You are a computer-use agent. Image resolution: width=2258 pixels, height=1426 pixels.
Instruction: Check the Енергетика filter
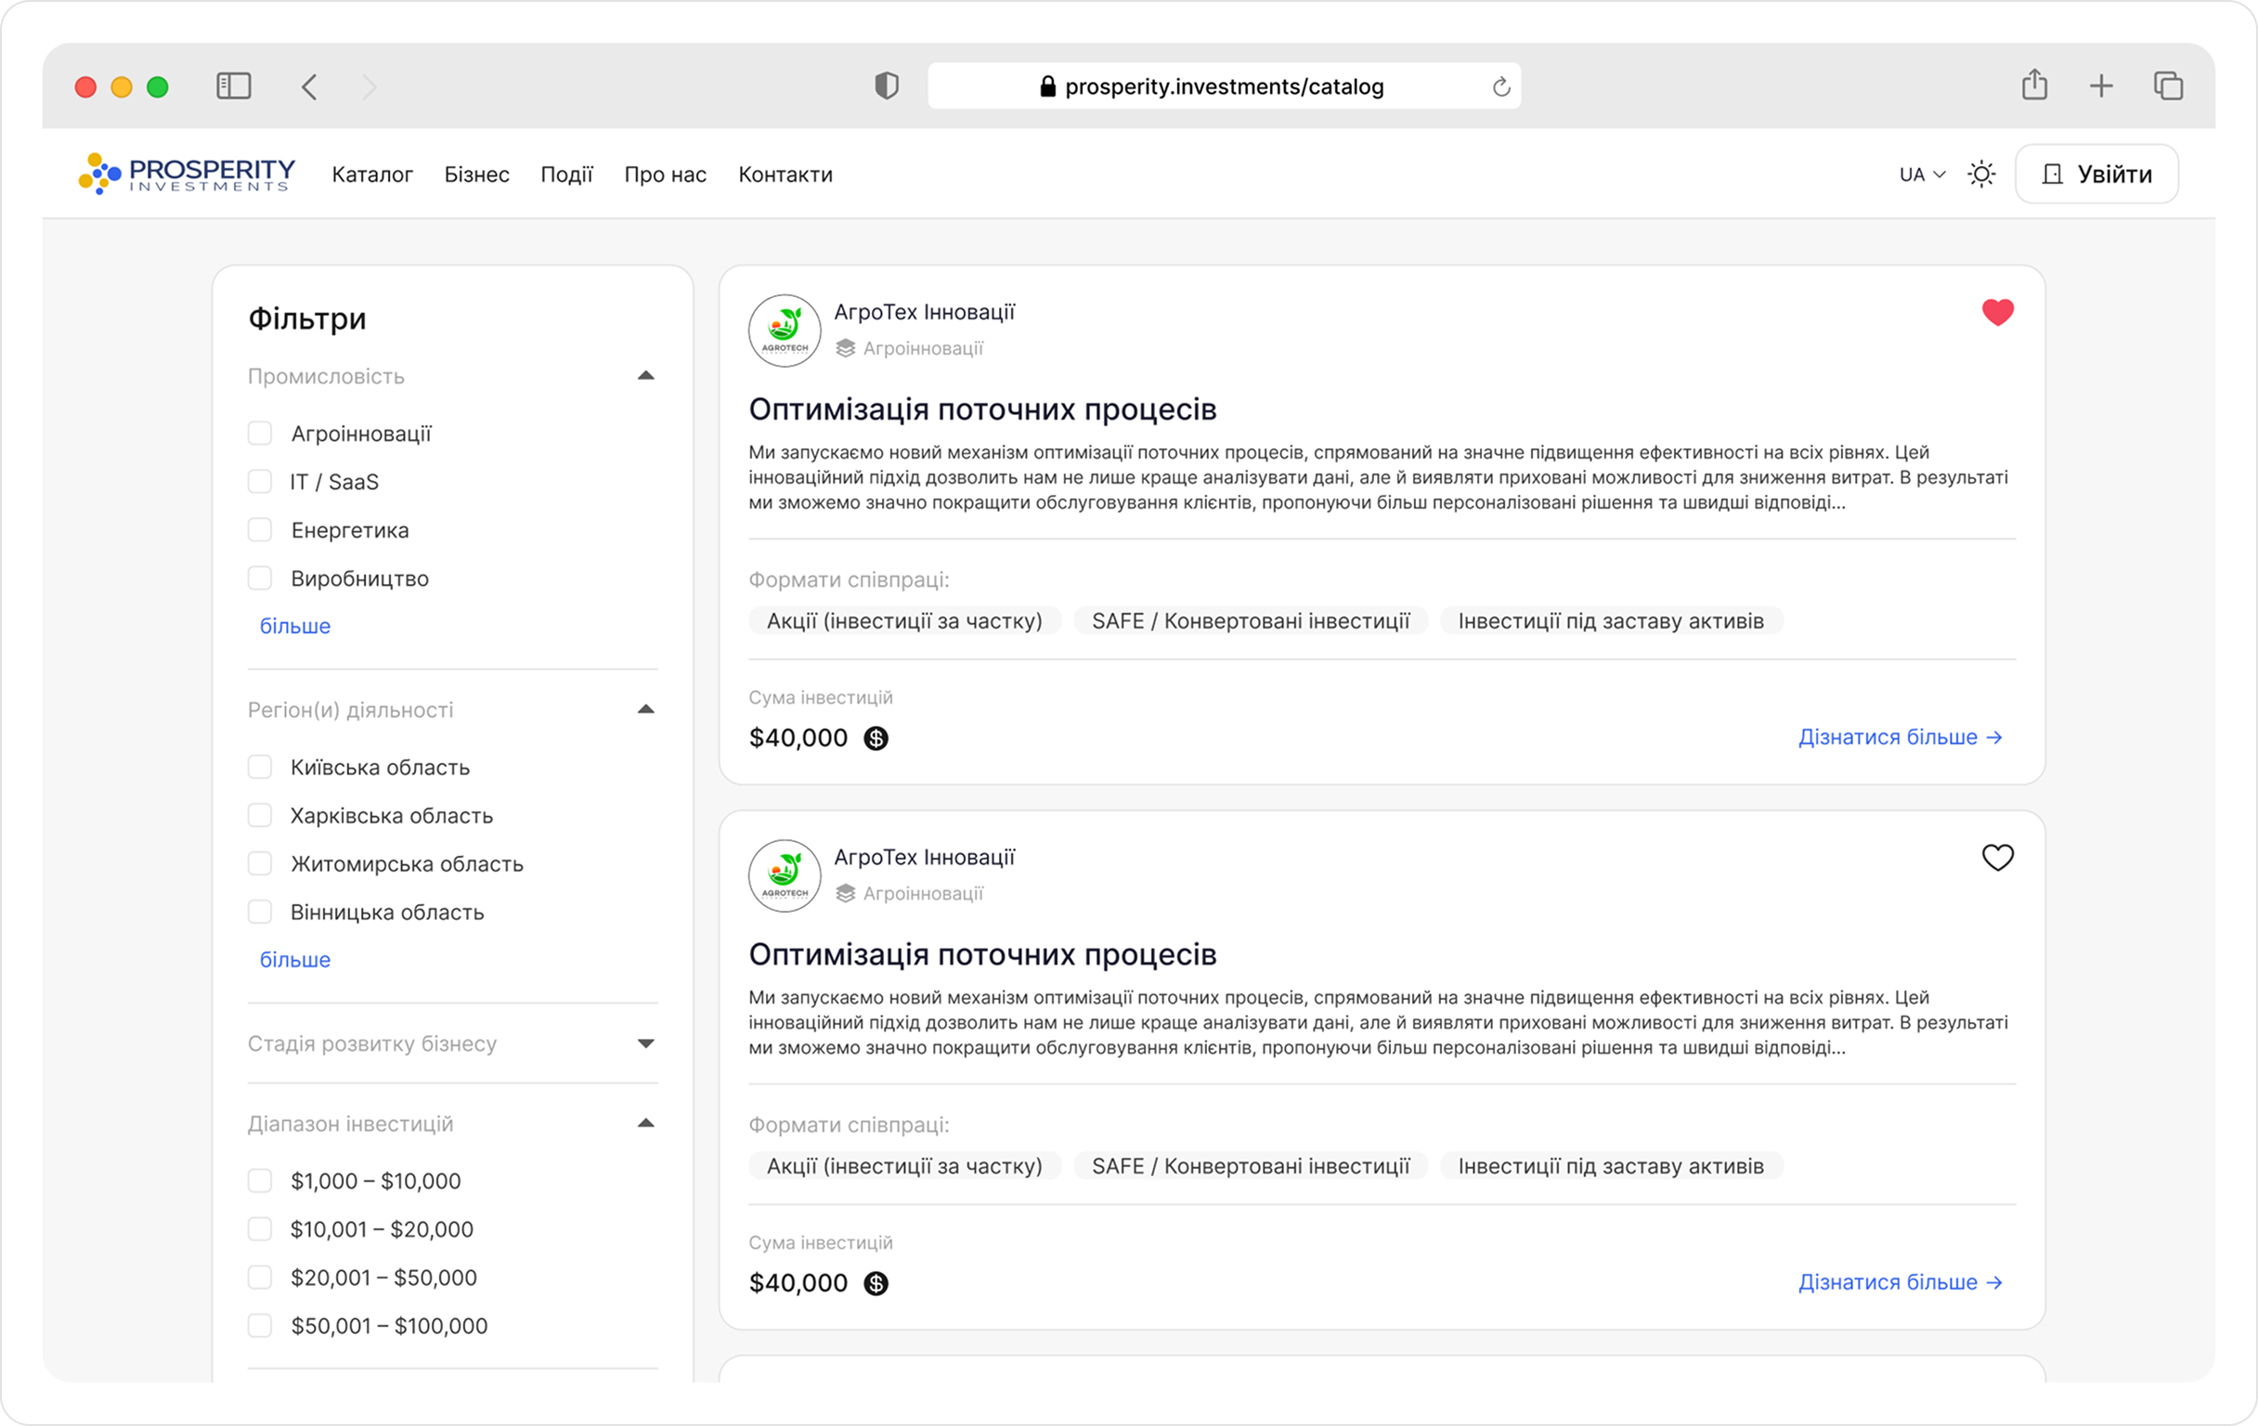pyautogui.click(x=260, y=530)
